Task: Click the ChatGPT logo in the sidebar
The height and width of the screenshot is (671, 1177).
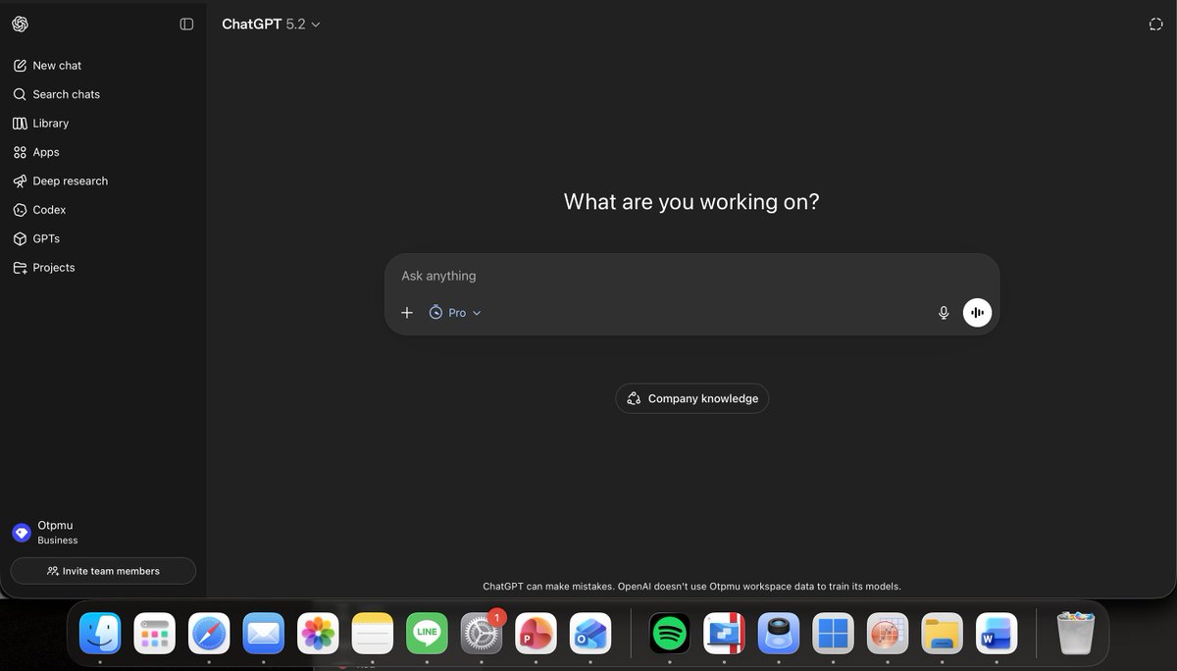Action: click(20, 24)
